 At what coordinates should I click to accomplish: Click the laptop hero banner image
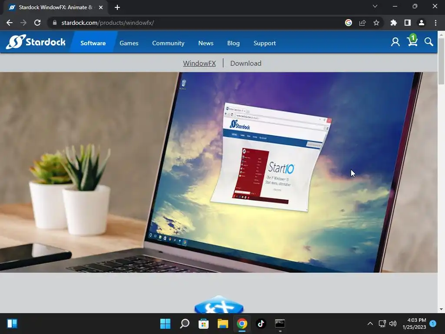(219, 172)
